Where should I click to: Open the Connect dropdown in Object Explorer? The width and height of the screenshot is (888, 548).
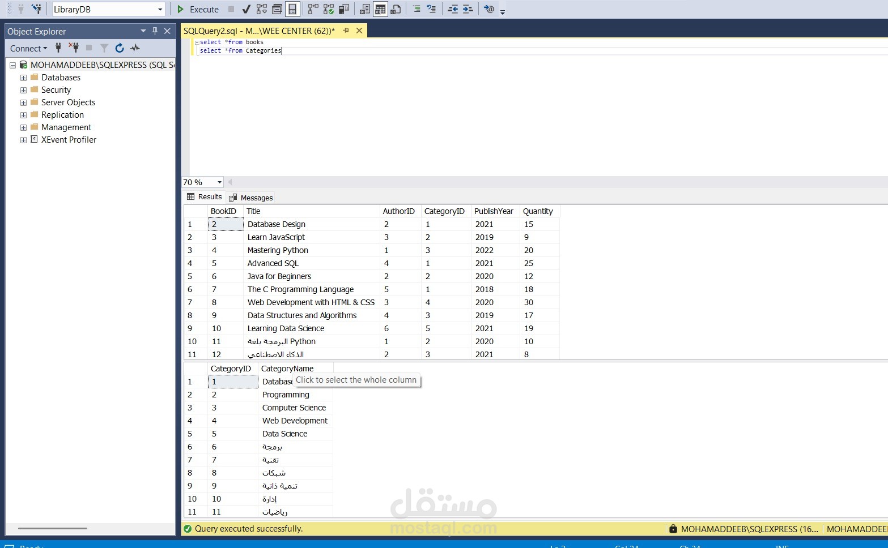tap(28, 48)
